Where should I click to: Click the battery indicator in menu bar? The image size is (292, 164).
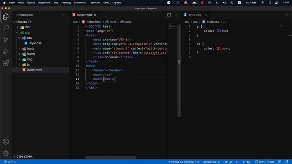pos(251,3)
